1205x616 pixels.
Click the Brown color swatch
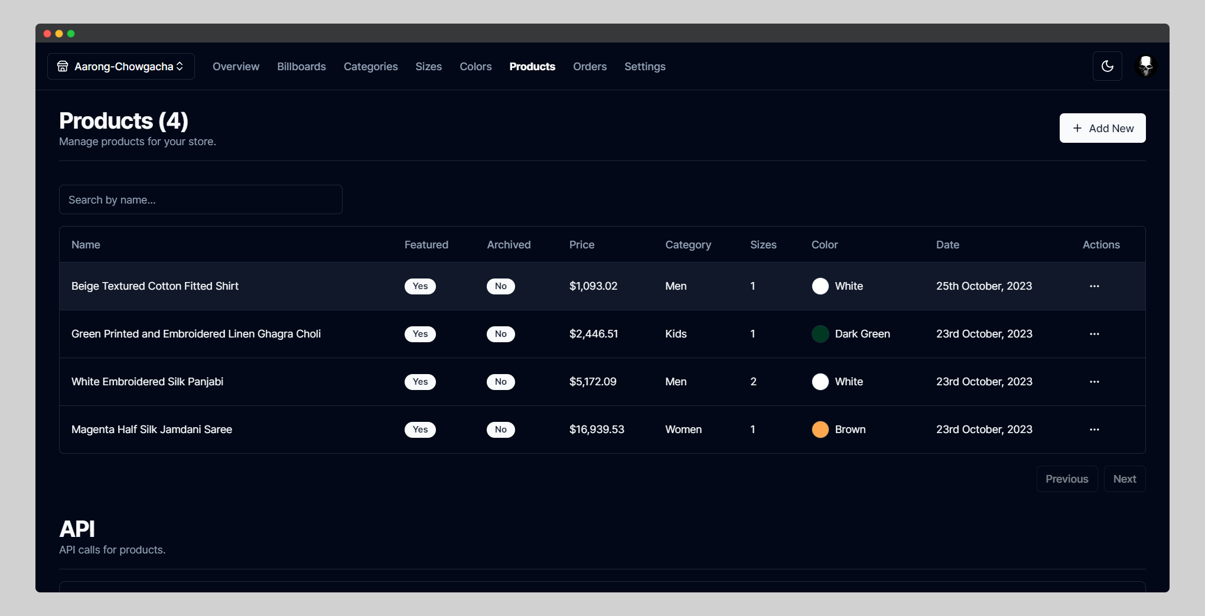tap(820, 430)
